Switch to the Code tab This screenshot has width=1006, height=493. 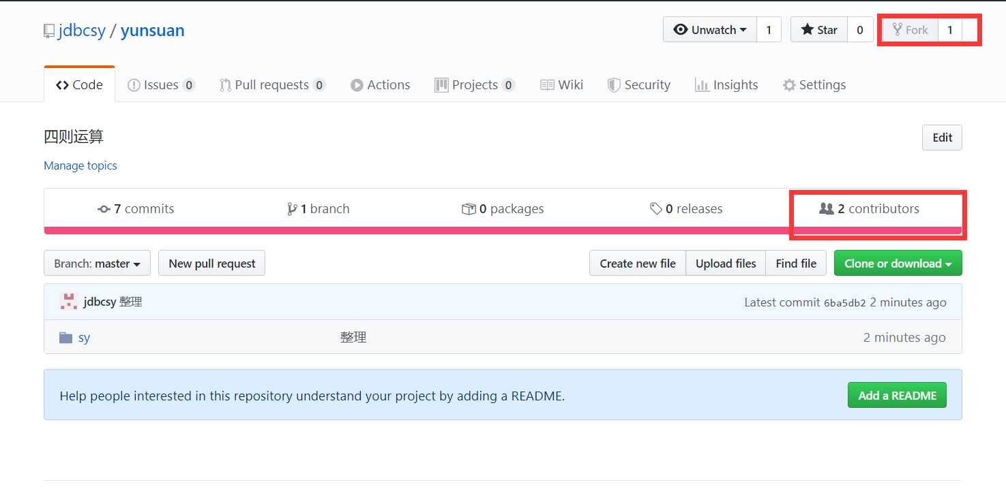(x=79, y=84)
